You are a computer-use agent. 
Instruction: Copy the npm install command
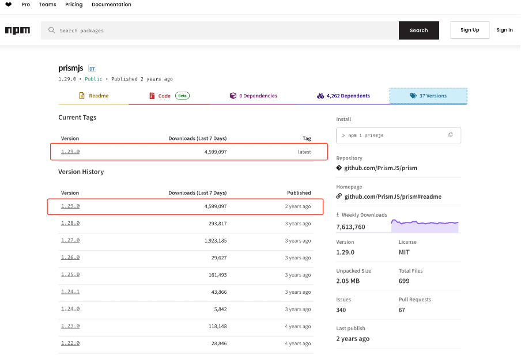[x=450, y=135]
